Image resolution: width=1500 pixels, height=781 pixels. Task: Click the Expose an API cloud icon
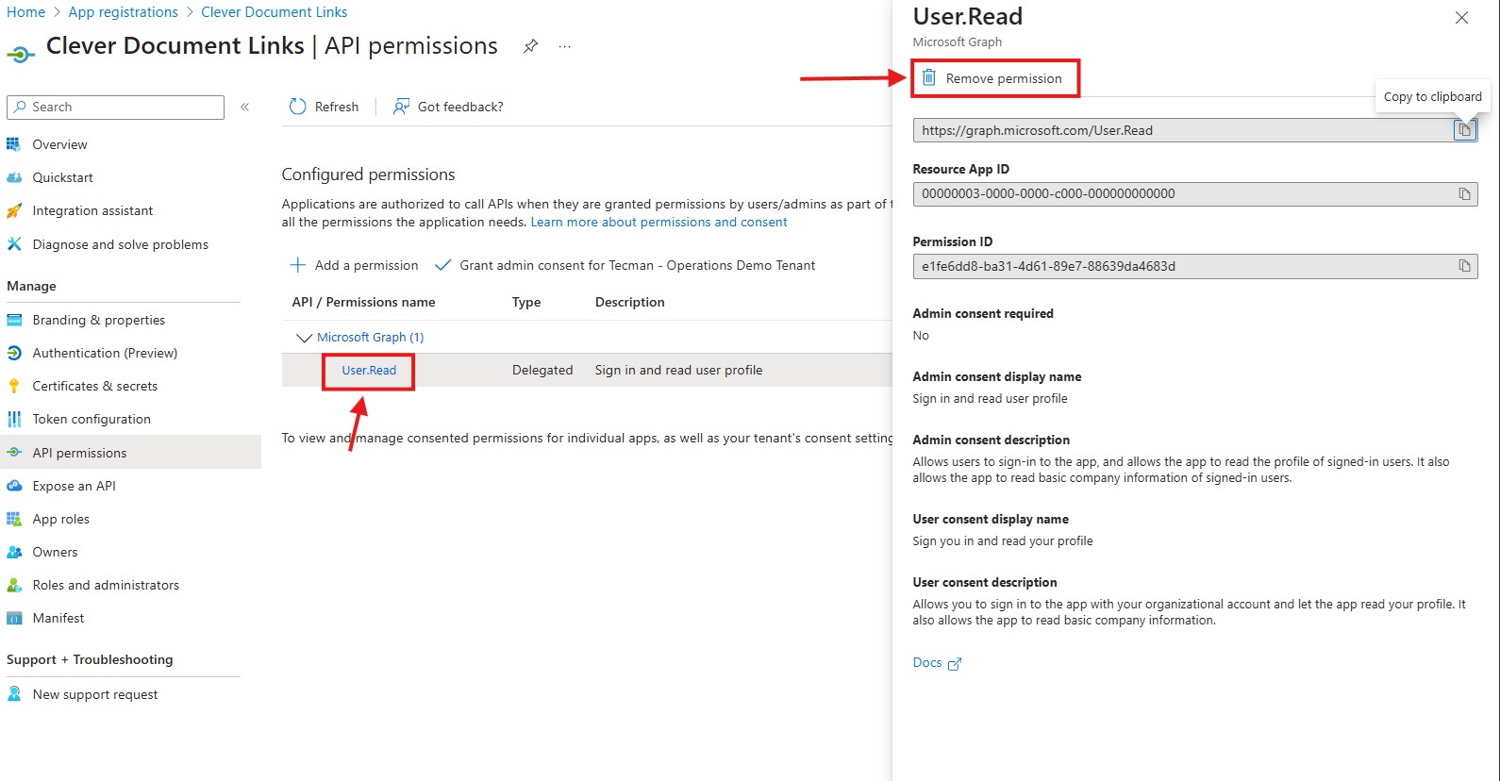(x=13, y=486)
